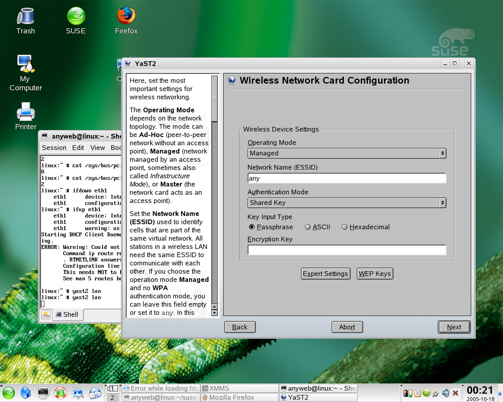Click the green SUSE updater tray icon
This screenshot has width=503, height=402.
click(426, 393)
